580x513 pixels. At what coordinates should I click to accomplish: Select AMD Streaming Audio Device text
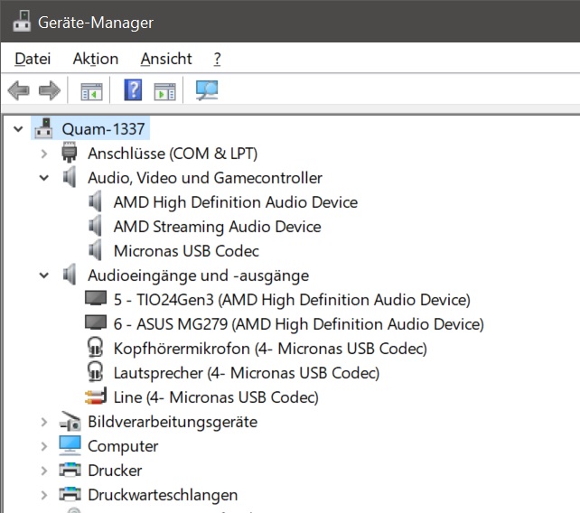pos(217,227)
